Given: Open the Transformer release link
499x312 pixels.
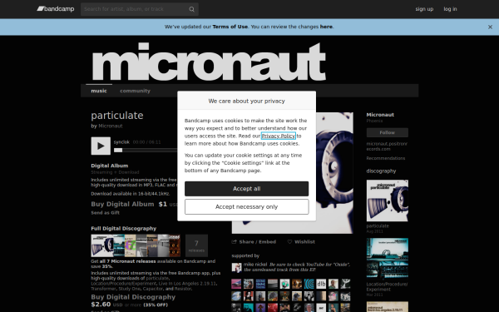Looking at the screenshot, I should tap(103, 289).
